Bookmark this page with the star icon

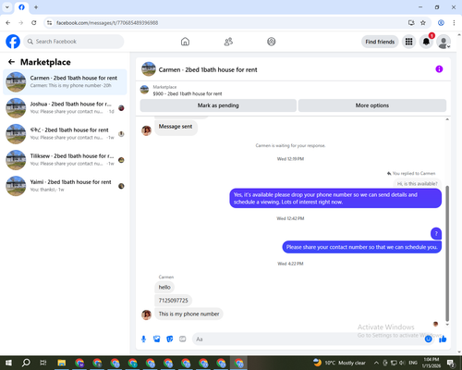tap(423, 22)
